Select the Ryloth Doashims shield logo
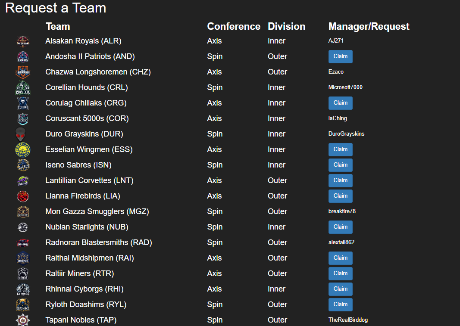 (x=23, y=304)
